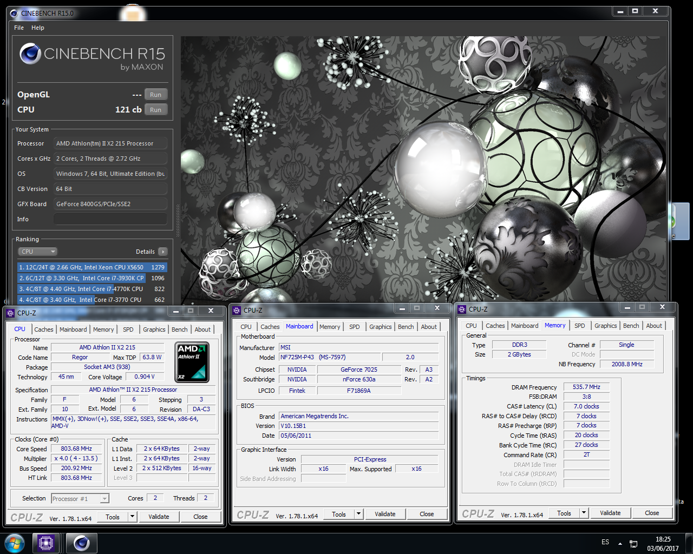This screenshot has width=693, height=554.
Task: Click Link Width value x16
Action: pos(323,469)
